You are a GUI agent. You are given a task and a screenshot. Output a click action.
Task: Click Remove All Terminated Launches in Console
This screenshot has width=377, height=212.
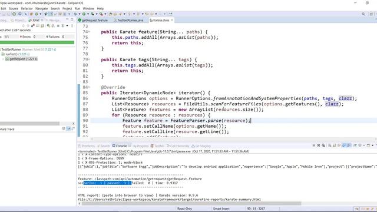point(323,145)
